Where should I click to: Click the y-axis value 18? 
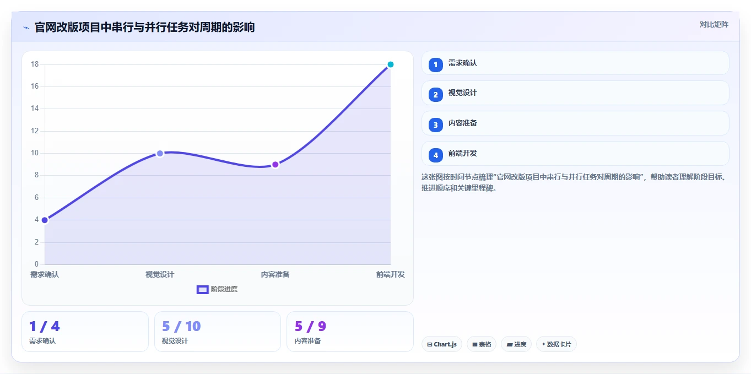point(35,64)
